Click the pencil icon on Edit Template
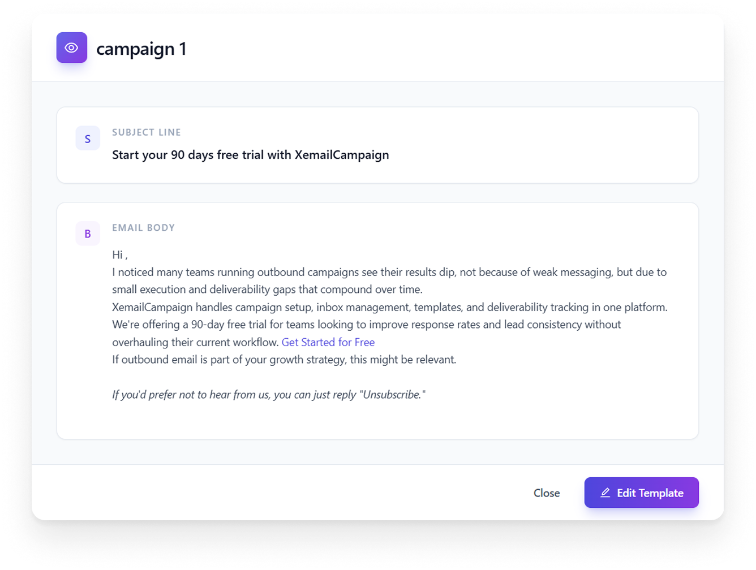 (605, 493)
